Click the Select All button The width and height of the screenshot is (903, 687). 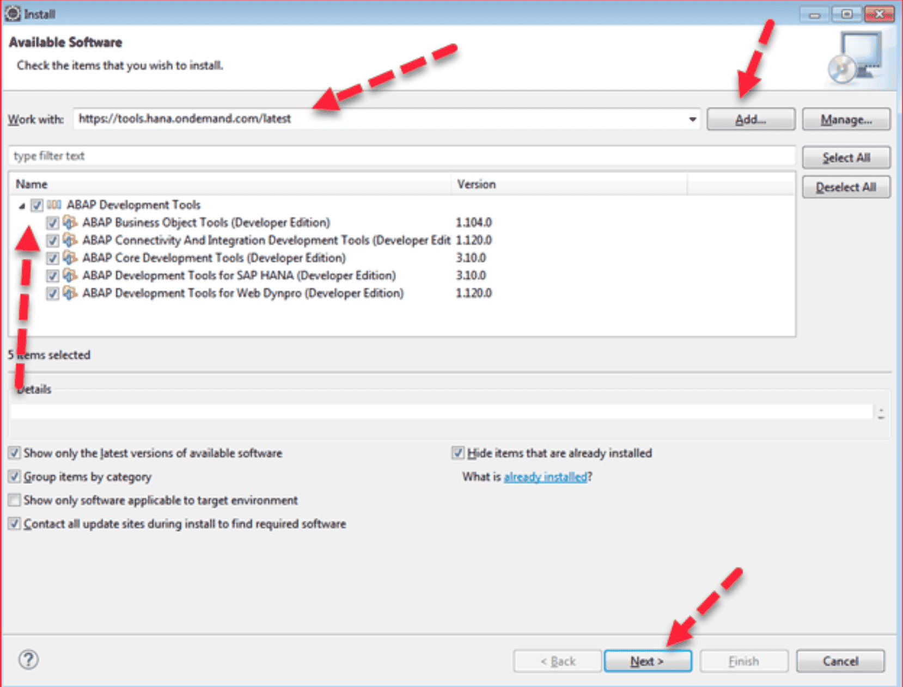coord(846,157)
